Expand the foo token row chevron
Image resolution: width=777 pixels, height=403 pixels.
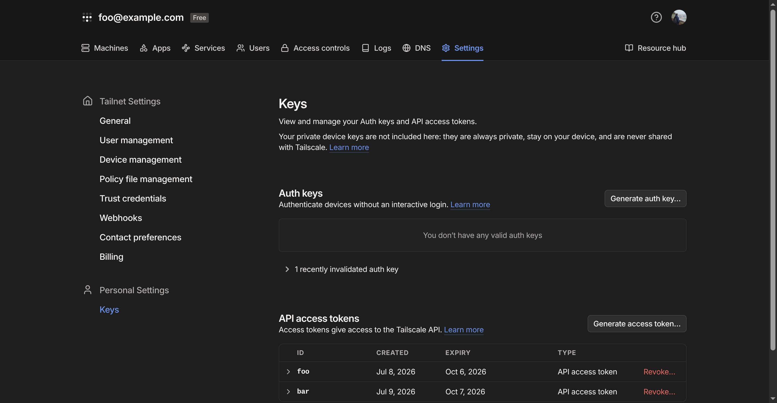(288, 372)
